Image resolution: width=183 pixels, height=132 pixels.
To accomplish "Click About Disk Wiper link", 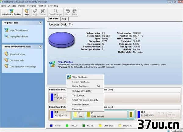I will [17, 54].
